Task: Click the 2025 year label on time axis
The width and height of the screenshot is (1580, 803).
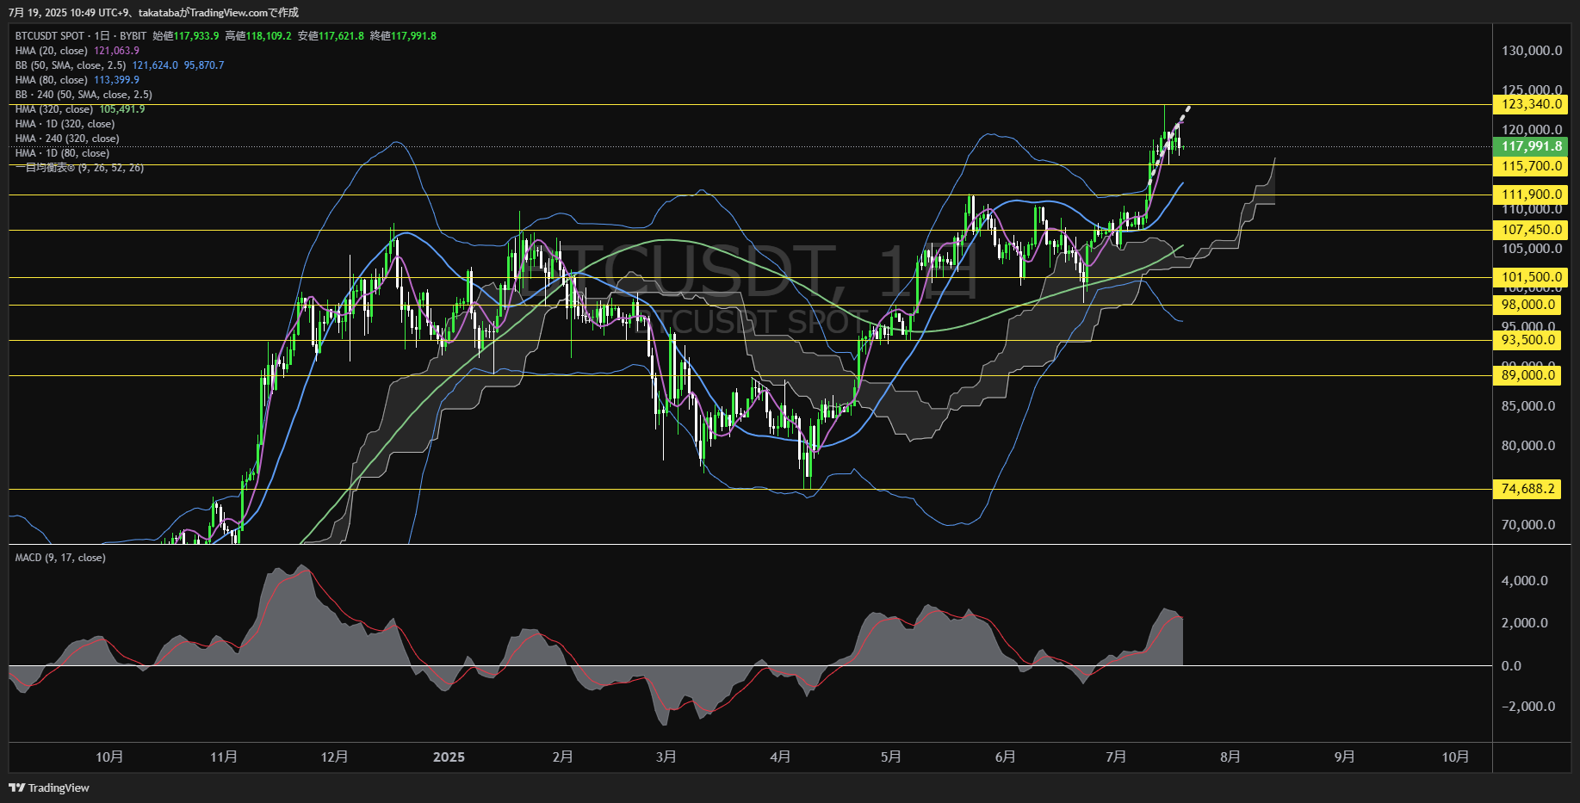Action: pyautogui.click(x=449, y=757)
